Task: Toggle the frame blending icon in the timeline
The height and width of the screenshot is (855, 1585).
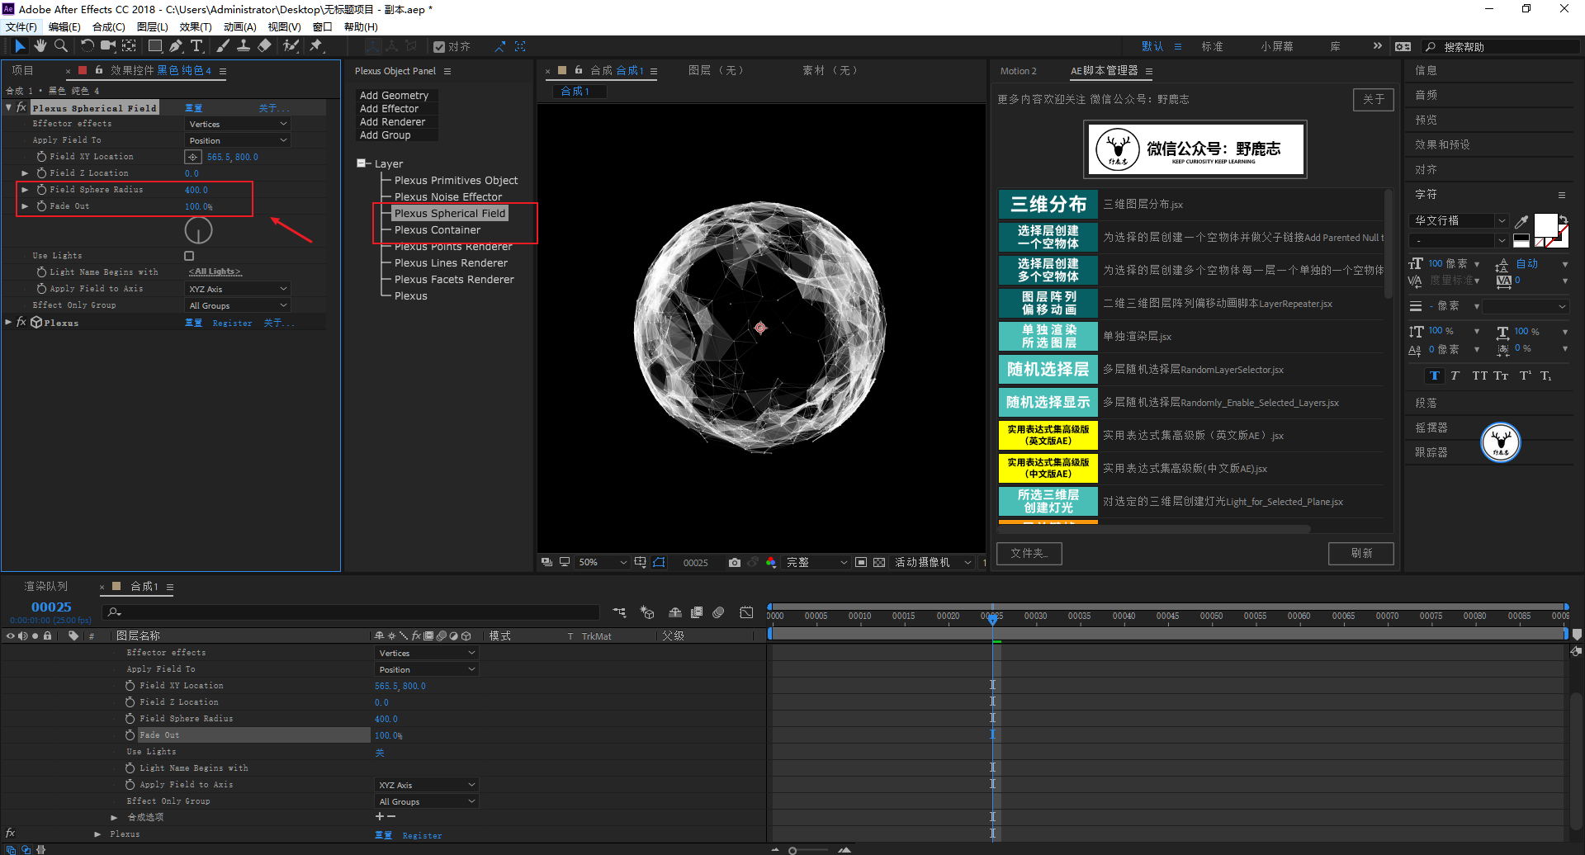Action: (x=697, y=612)
